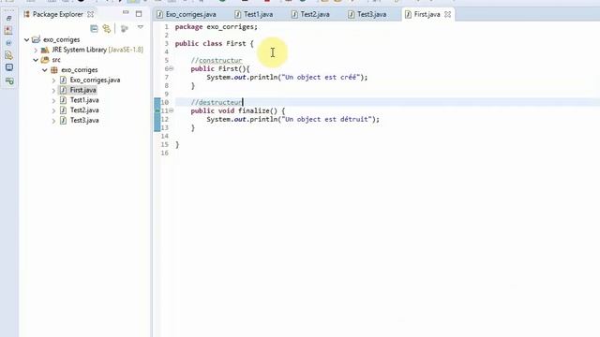Click the override marker beside line 11

pos(157,110)
